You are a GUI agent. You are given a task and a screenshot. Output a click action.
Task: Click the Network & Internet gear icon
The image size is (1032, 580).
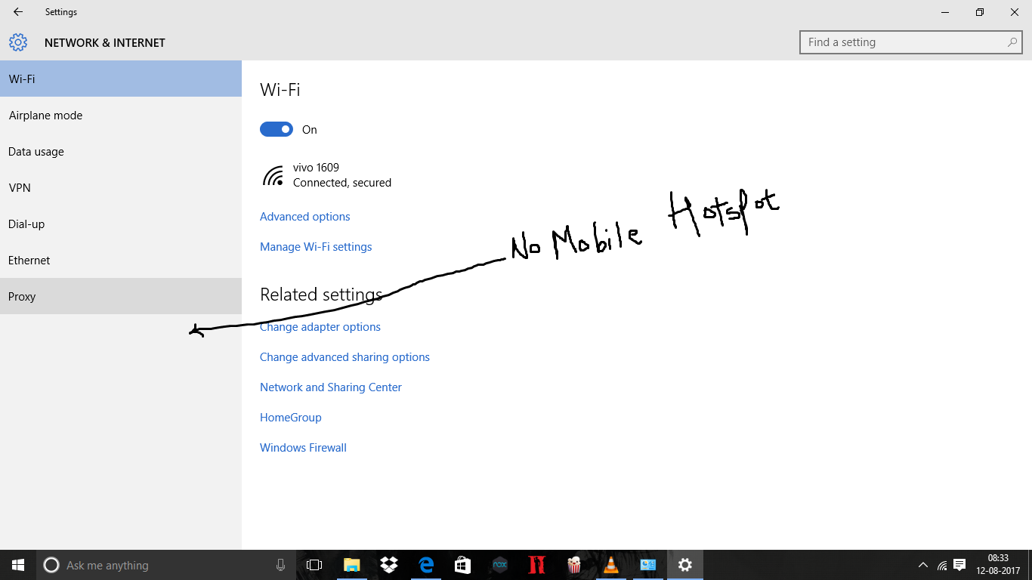tap(18, 42)
